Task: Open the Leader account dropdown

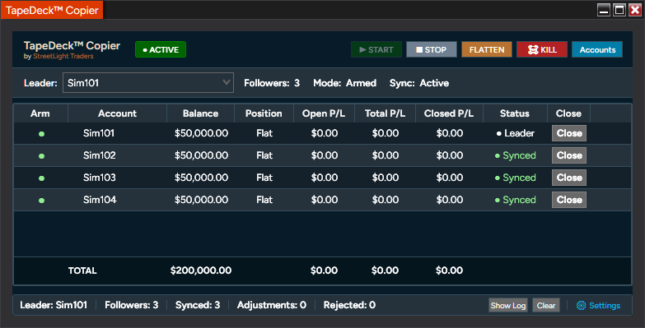Action: point(148,83)
